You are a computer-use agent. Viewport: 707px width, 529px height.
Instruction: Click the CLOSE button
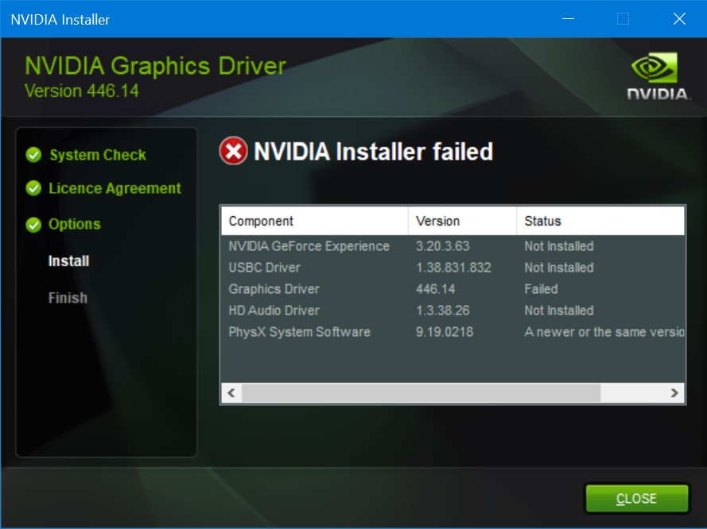[x=637, y=498]
